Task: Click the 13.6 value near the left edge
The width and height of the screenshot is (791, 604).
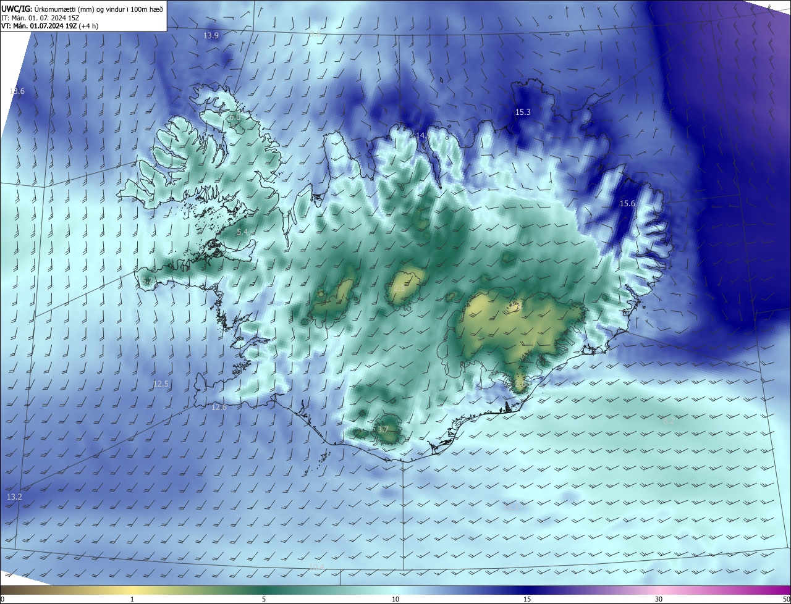Action: pyautogui.click(x=17, y=91)
